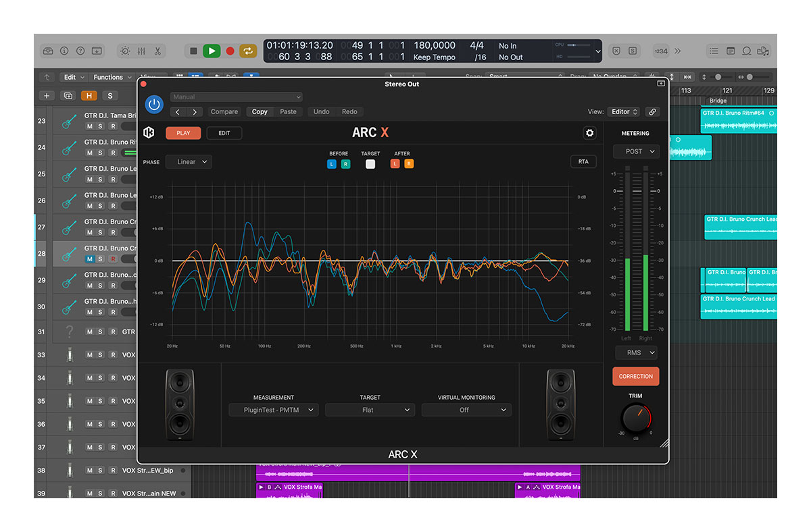Image resolution: width=811 pixels, height=532 pixels.
Task: Click the Compare button
Action: pos(224,111)
